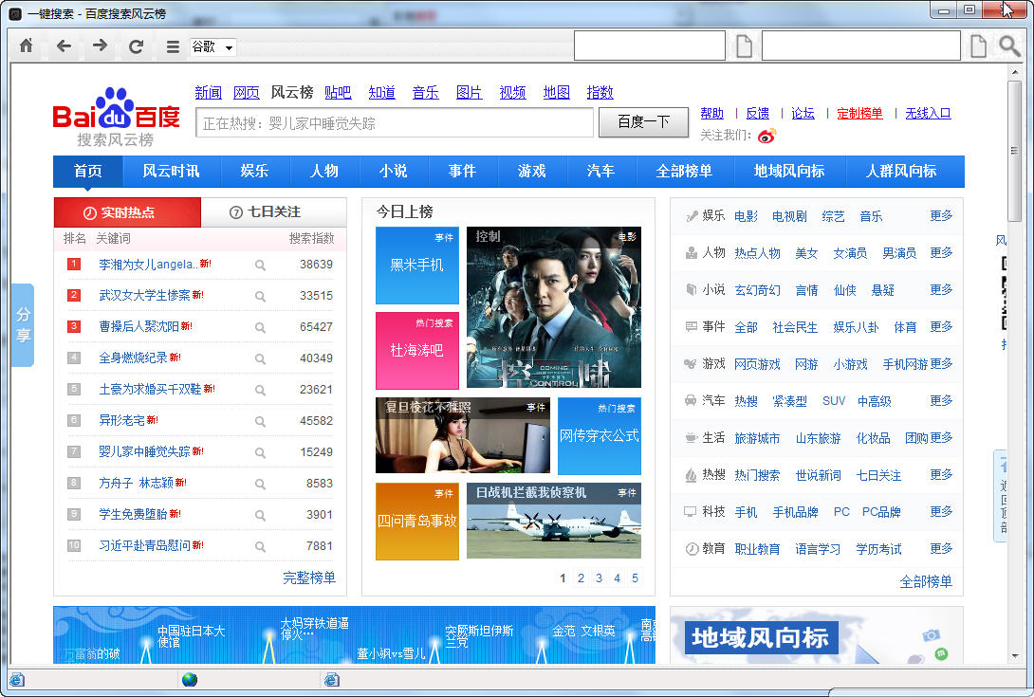Click the home icon in browser toolbar
Screen dimensions: 1034x697
(x=27, y=46)
